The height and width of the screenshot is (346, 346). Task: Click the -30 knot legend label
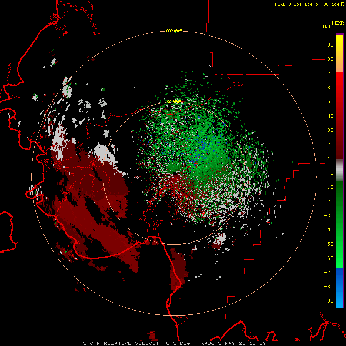pyautogui.click(x=329, y=216)
